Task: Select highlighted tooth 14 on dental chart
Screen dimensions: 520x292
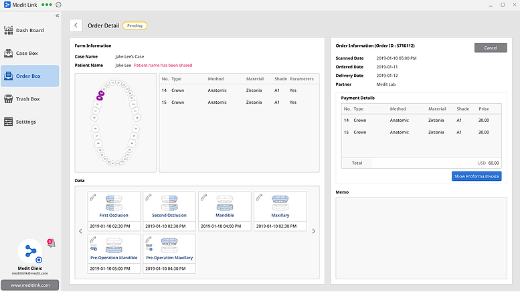Action: point(101,93)
